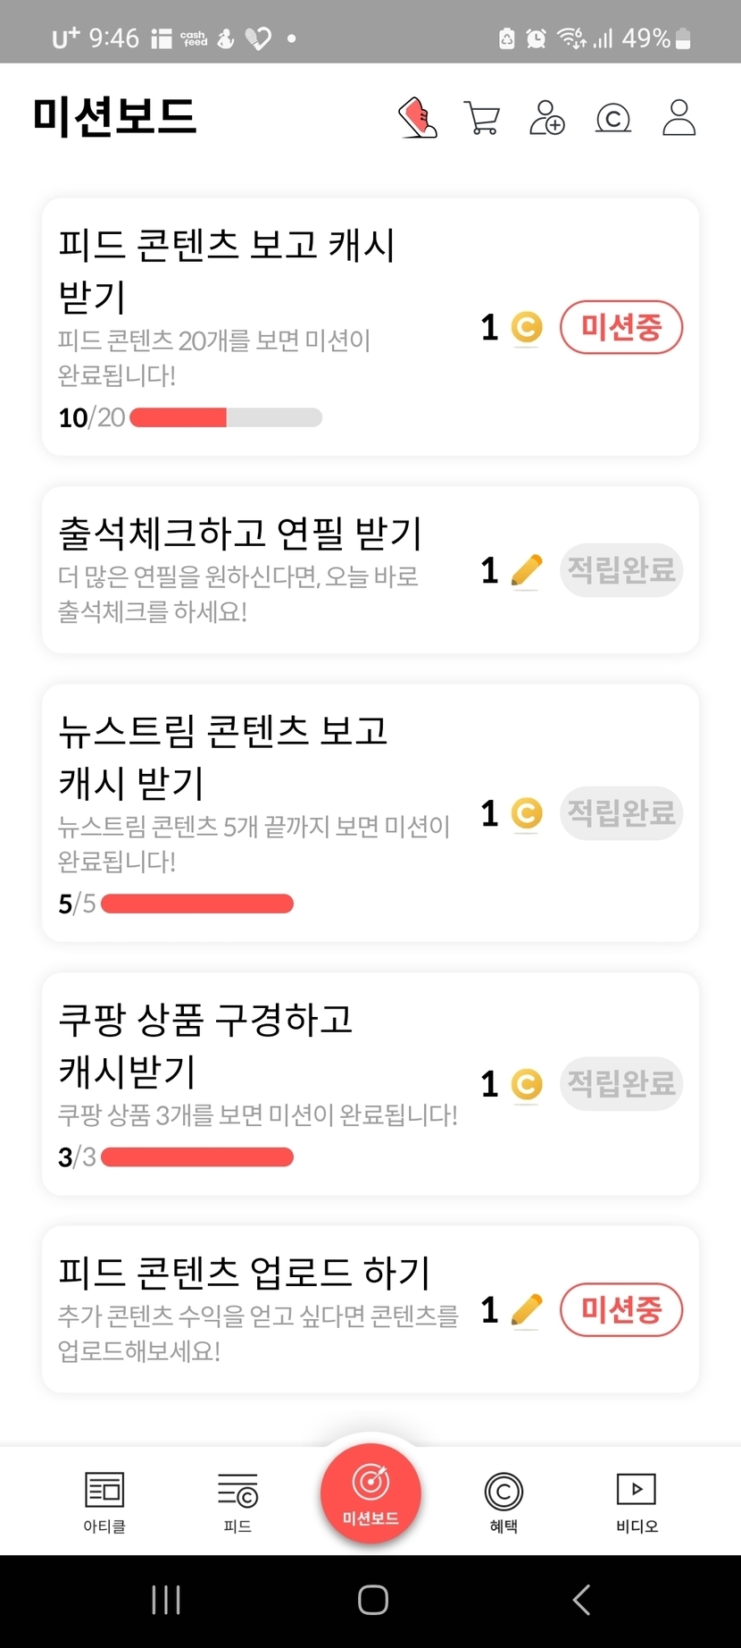The height and width of the screenshot is (1648, 741).
Task: Open the shopping cart
Action: pyautogui.click(x=482, y=118)
